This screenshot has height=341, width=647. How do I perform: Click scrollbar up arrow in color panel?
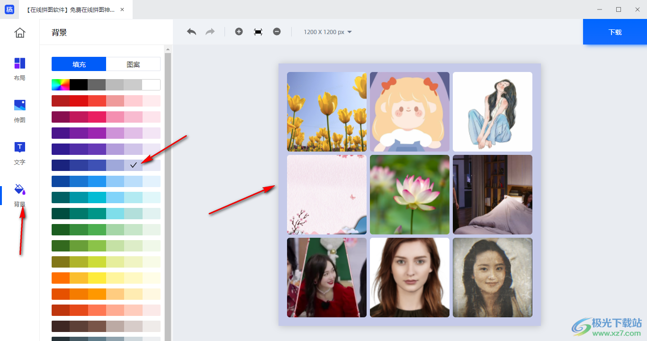167,48
